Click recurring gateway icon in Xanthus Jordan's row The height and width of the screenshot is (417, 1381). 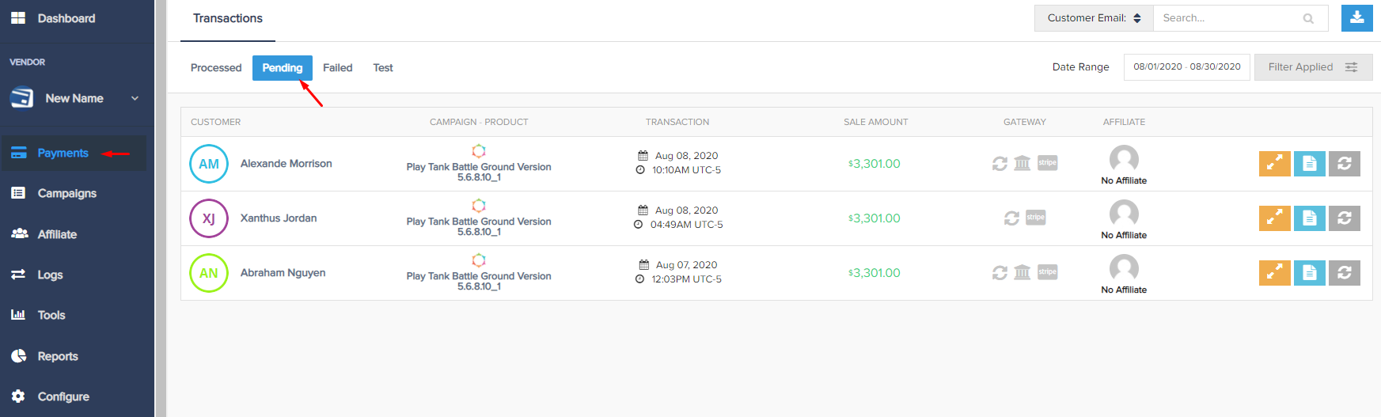tap(1011, 218)
